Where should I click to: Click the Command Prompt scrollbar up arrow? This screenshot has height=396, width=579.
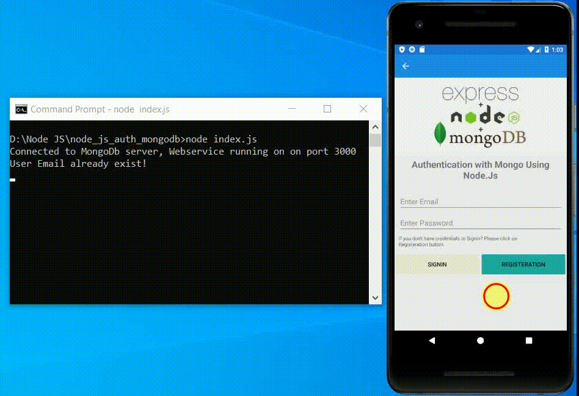[x=375, y=127]
